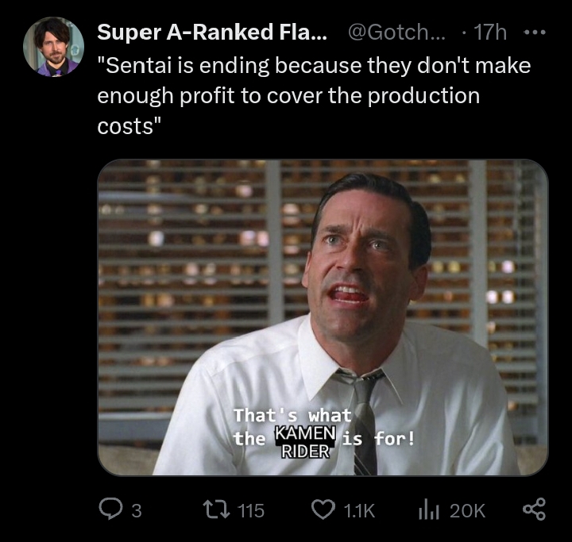Click the author's profile avatar picture
The width and height of the screenshot is (572, 542).
(x=52, y=46)
